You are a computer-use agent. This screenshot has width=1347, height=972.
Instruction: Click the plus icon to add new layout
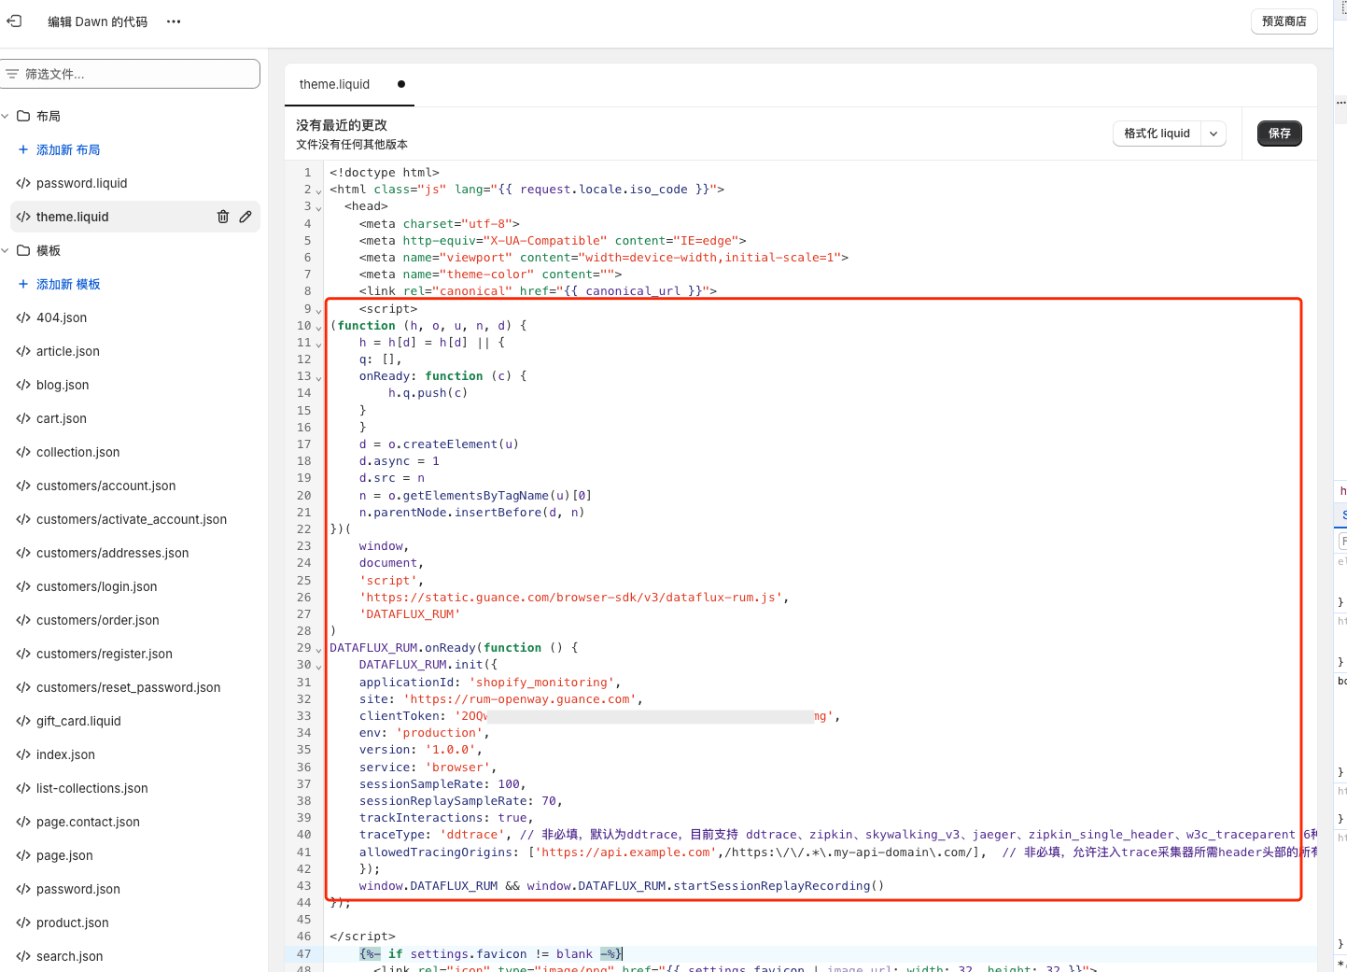[x=23, y=149]
